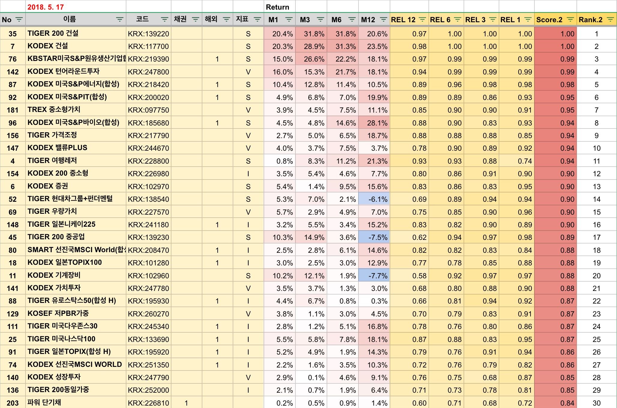The height and width of the screenshot is (408, 617).
Task: Open the filter icon on the 지표 column
Action: click(x=257, y=20)
